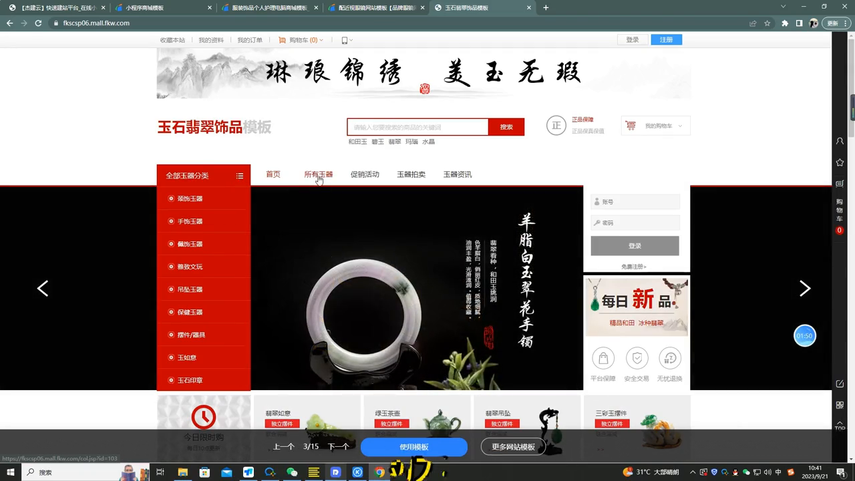Click the product keyword search input field
Viewport: 855px width, 481px height.
[414, 126]
